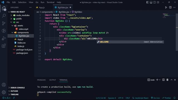178x100 pixels.
Task: Click the components breadcrumb segment
Action: tap(47, 12)
